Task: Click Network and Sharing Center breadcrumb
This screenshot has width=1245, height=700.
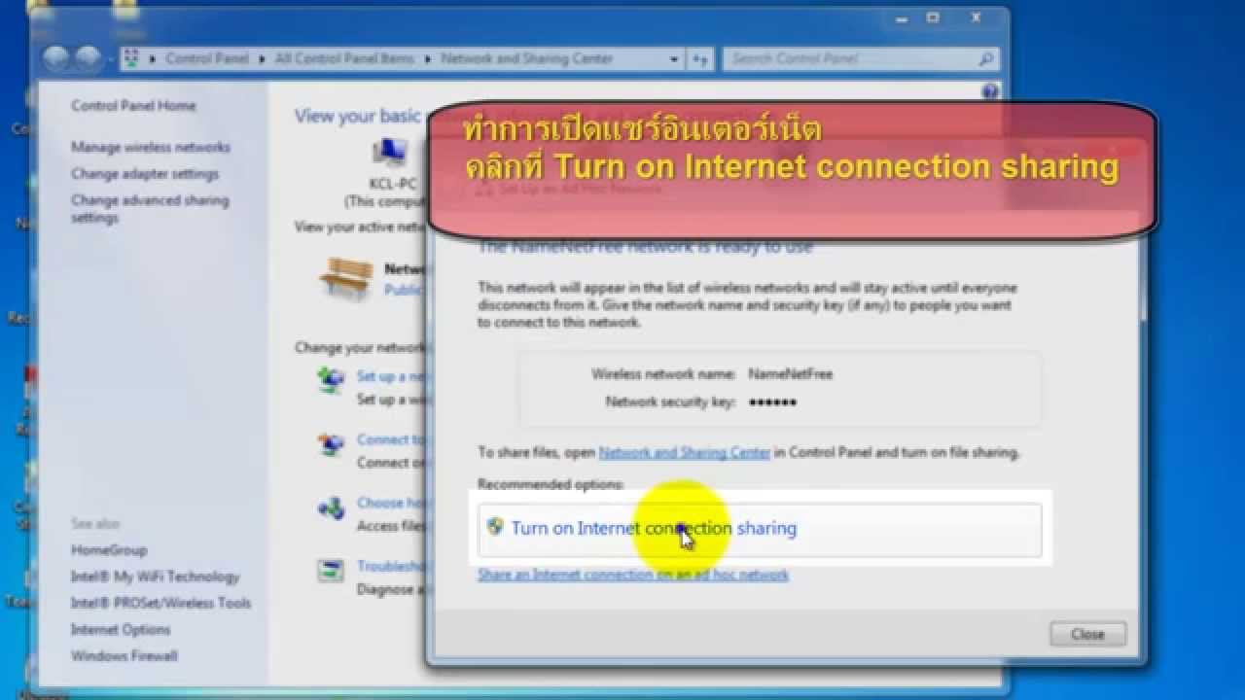Action: coord(526,58)
